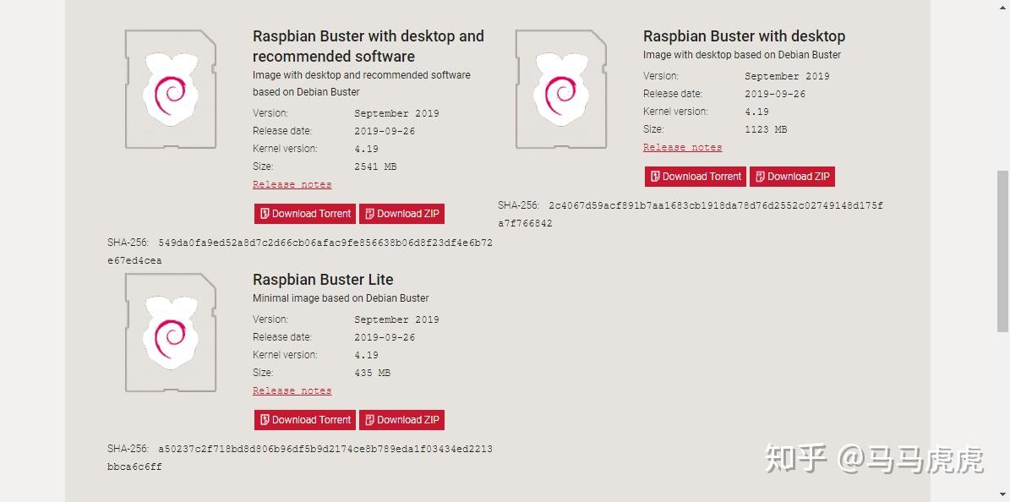Click the Raspbian Buster Lite release date '2019-09-26'
This screenshot has width=1010, height=502.
(x=385, y=338)
